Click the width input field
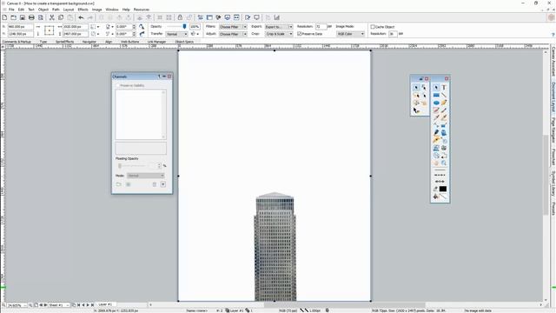 tap(76, 27)
